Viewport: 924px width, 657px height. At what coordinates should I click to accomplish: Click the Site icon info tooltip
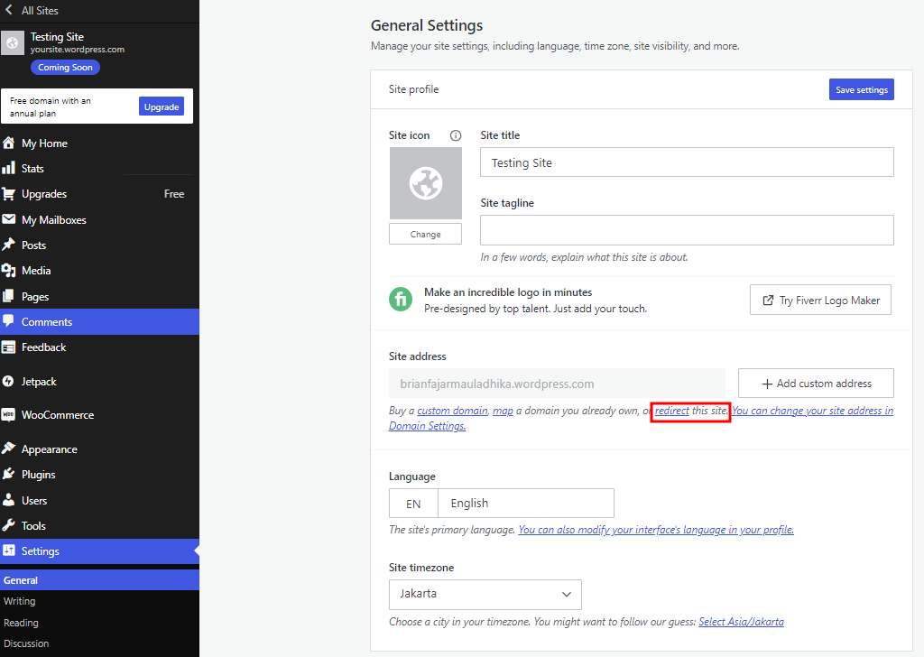(456, 134)
